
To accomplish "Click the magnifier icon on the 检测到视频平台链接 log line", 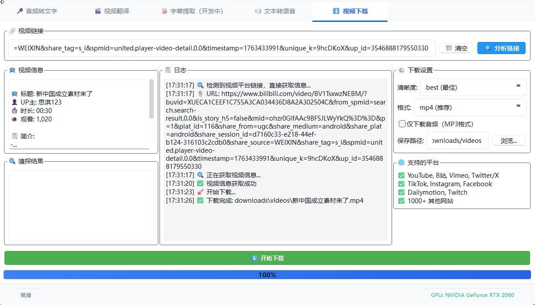I will point(200,85).
